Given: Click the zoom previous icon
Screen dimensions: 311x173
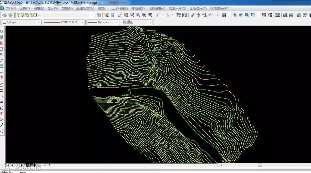Looking at the screenshot, I should 150,15.
